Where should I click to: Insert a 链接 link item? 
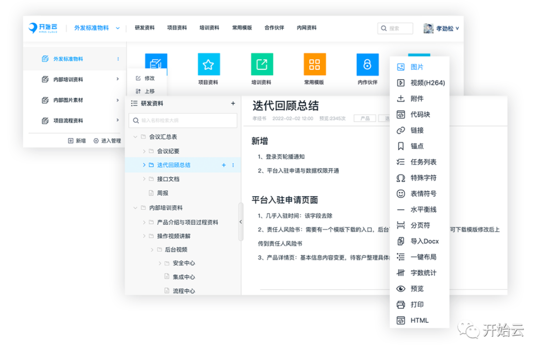pyautogui.click(x=417, y=130)
